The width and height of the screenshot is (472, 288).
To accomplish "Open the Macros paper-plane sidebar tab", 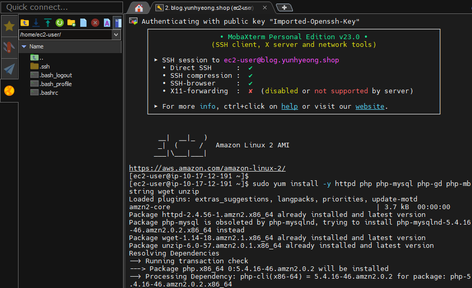I will point(9,69).
